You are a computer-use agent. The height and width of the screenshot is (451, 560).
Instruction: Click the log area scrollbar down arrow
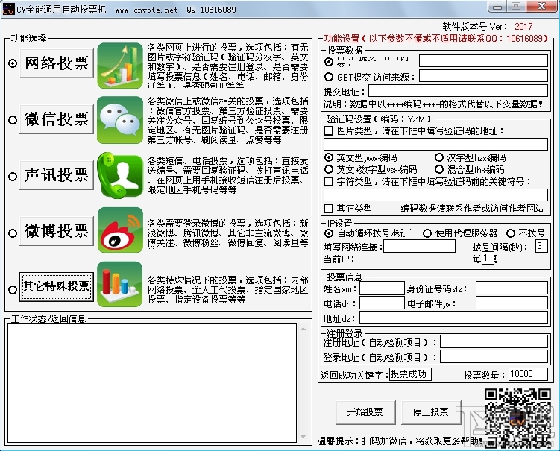pos(303,437)
